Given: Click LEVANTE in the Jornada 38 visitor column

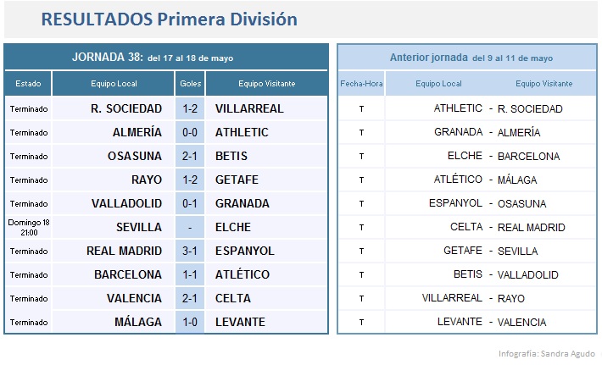Looking at the screenshot, I should pyautogui.click(x=240, y=322).
